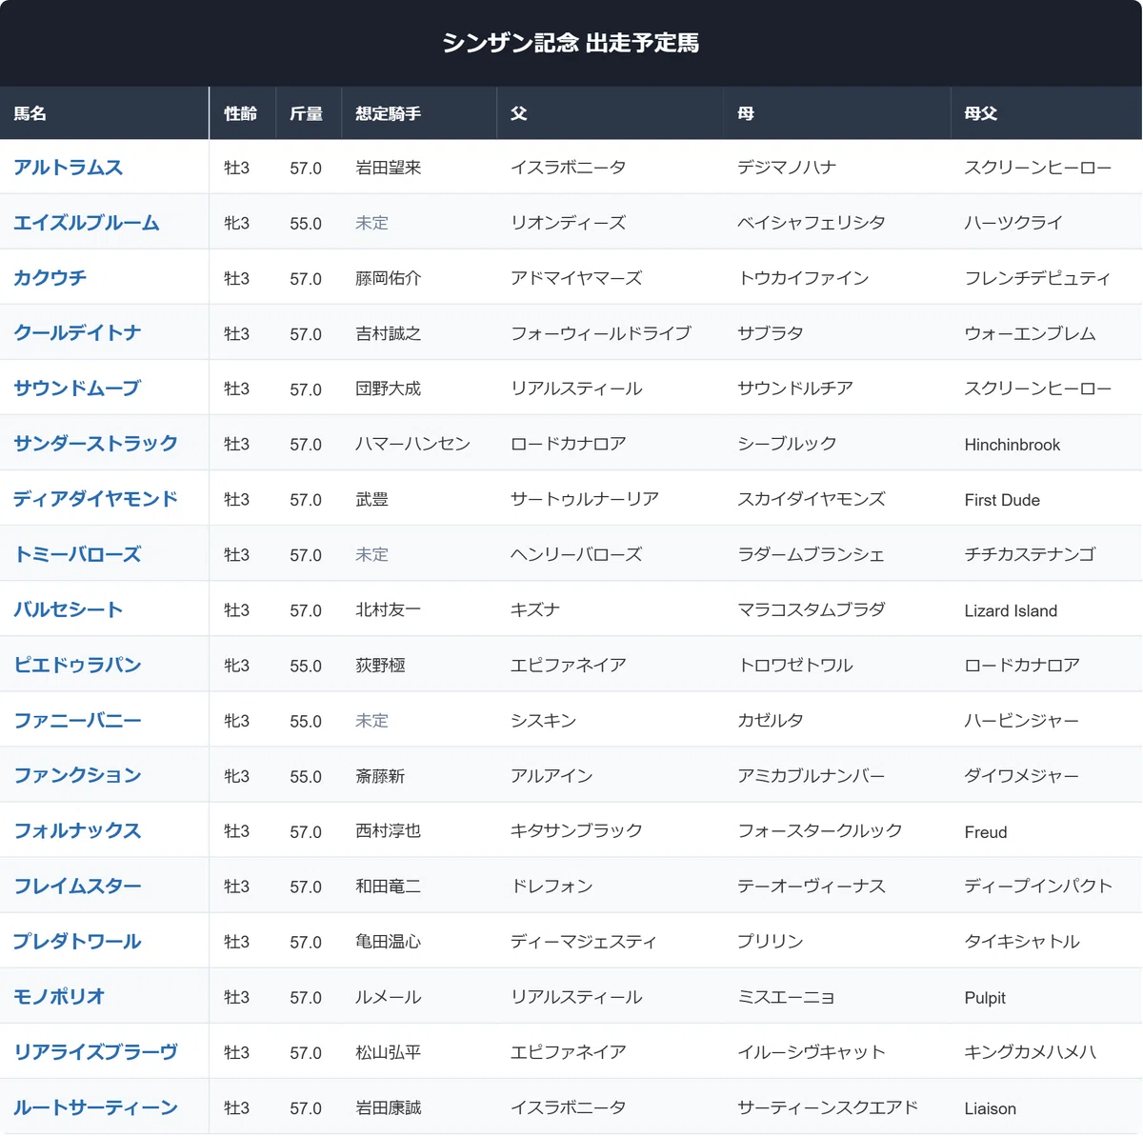Click the 斤量 column header
This screenshot has width=1143, height=1136.
click(x=307, y=113)
